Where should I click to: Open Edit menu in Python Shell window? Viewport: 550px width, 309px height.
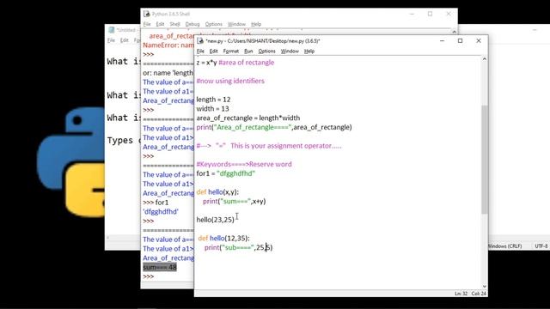click(x=160, y=24)
